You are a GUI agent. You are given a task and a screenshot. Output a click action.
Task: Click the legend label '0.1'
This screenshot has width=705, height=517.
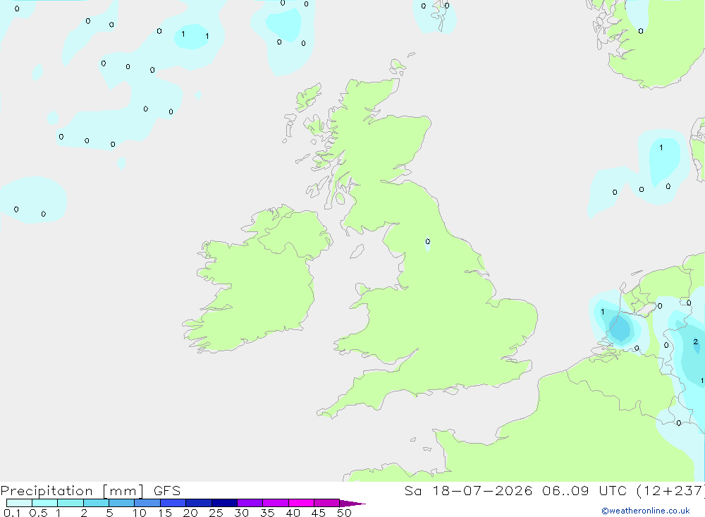pos(12,513)
